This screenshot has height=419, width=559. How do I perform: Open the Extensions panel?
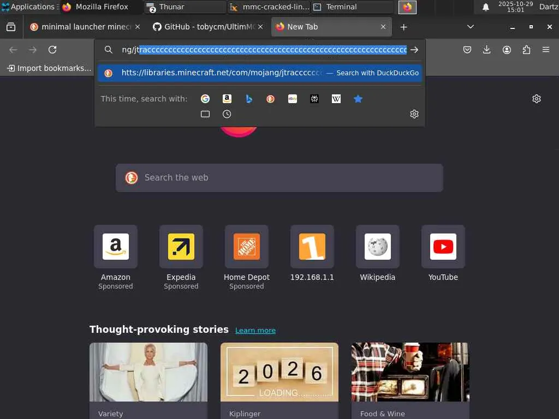click(x=526, y=50)
